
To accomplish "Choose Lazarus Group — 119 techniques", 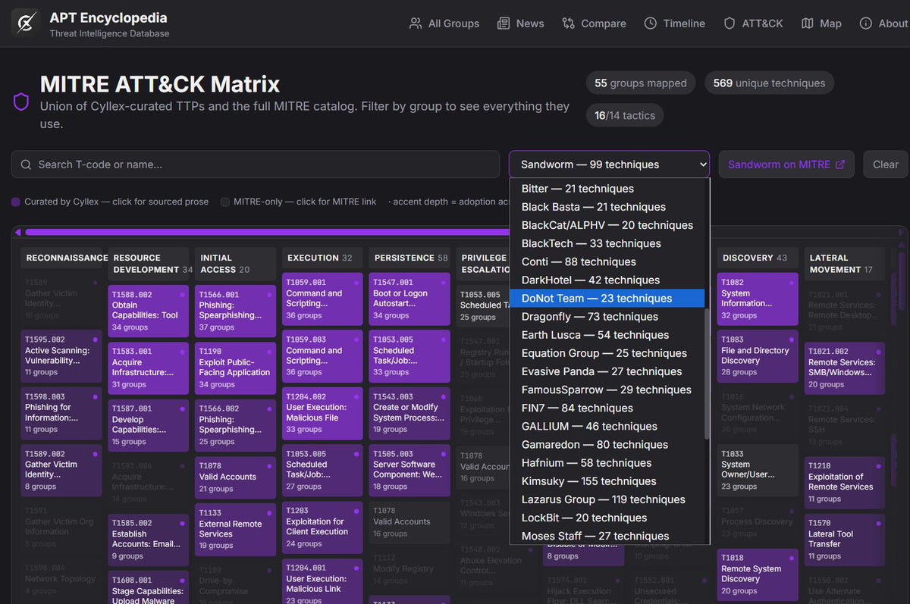I will click(607, 499).
